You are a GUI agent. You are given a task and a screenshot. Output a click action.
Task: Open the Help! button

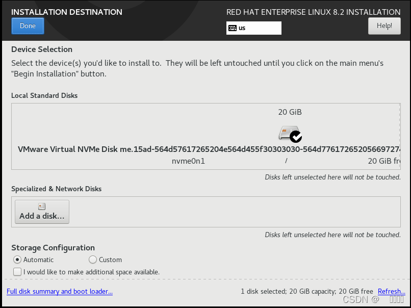click(384, 25)
